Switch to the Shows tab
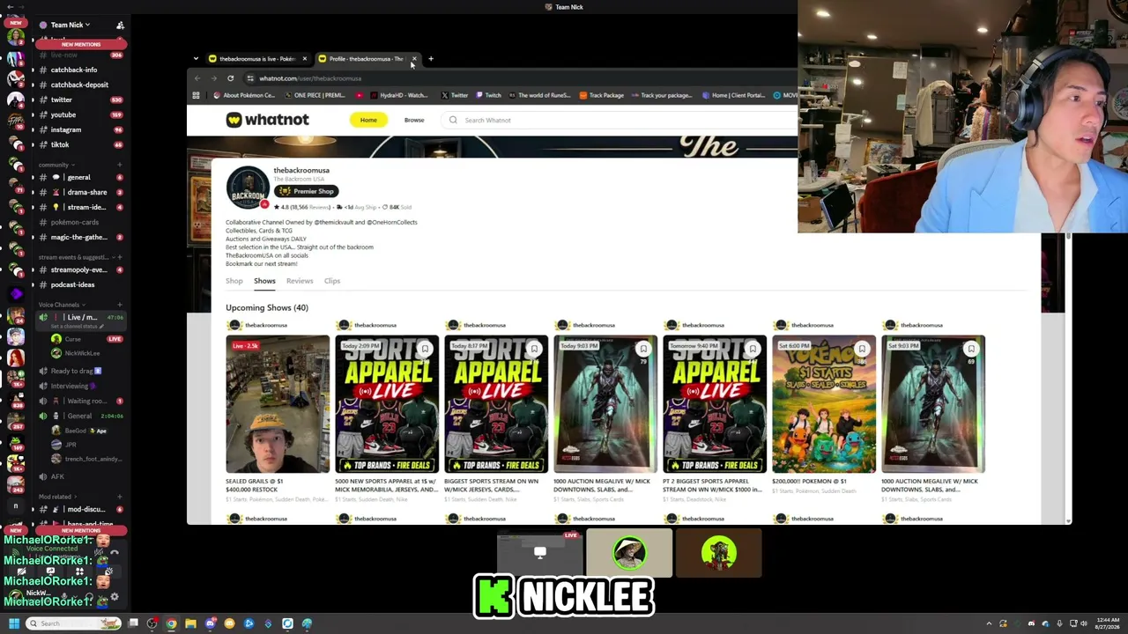Viewport: 1128px width, 634px height. tap(264, 281)
